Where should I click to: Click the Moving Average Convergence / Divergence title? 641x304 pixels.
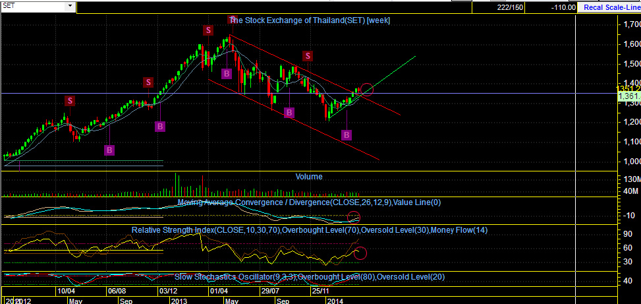coord(310,202)
